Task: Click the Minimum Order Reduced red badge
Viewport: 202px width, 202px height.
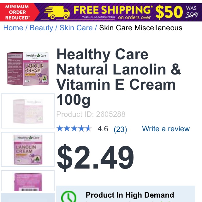Action: tap(18, 12)
